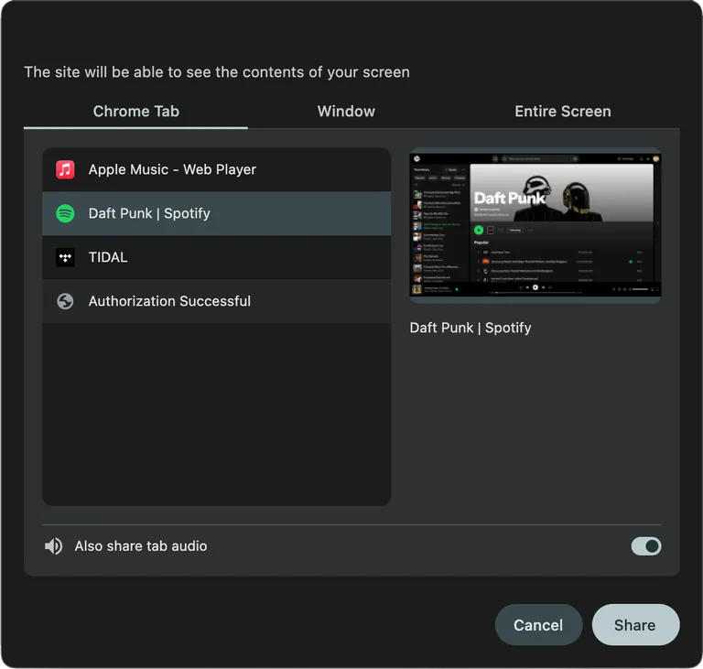Switch to the Chrome Tab tab
Screen dimensions: 703x669
(x=135, y=112)
